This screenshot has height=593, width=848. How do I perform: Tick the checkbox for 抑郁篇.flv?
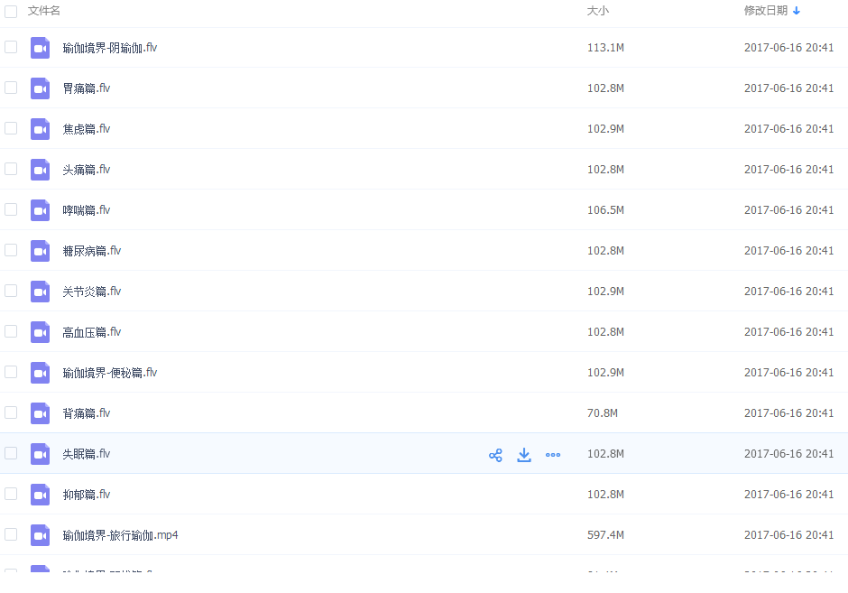(x=11, y=494)
